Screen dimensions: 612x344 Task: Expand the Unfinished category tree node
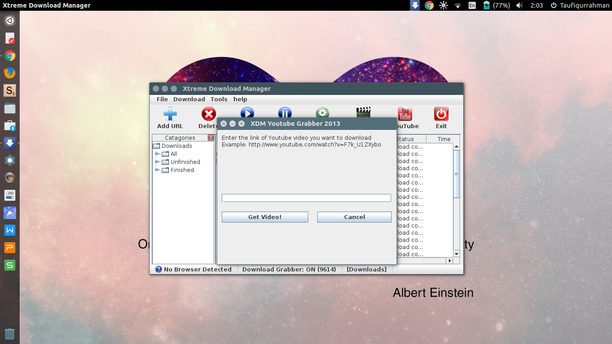coord(157,162)
